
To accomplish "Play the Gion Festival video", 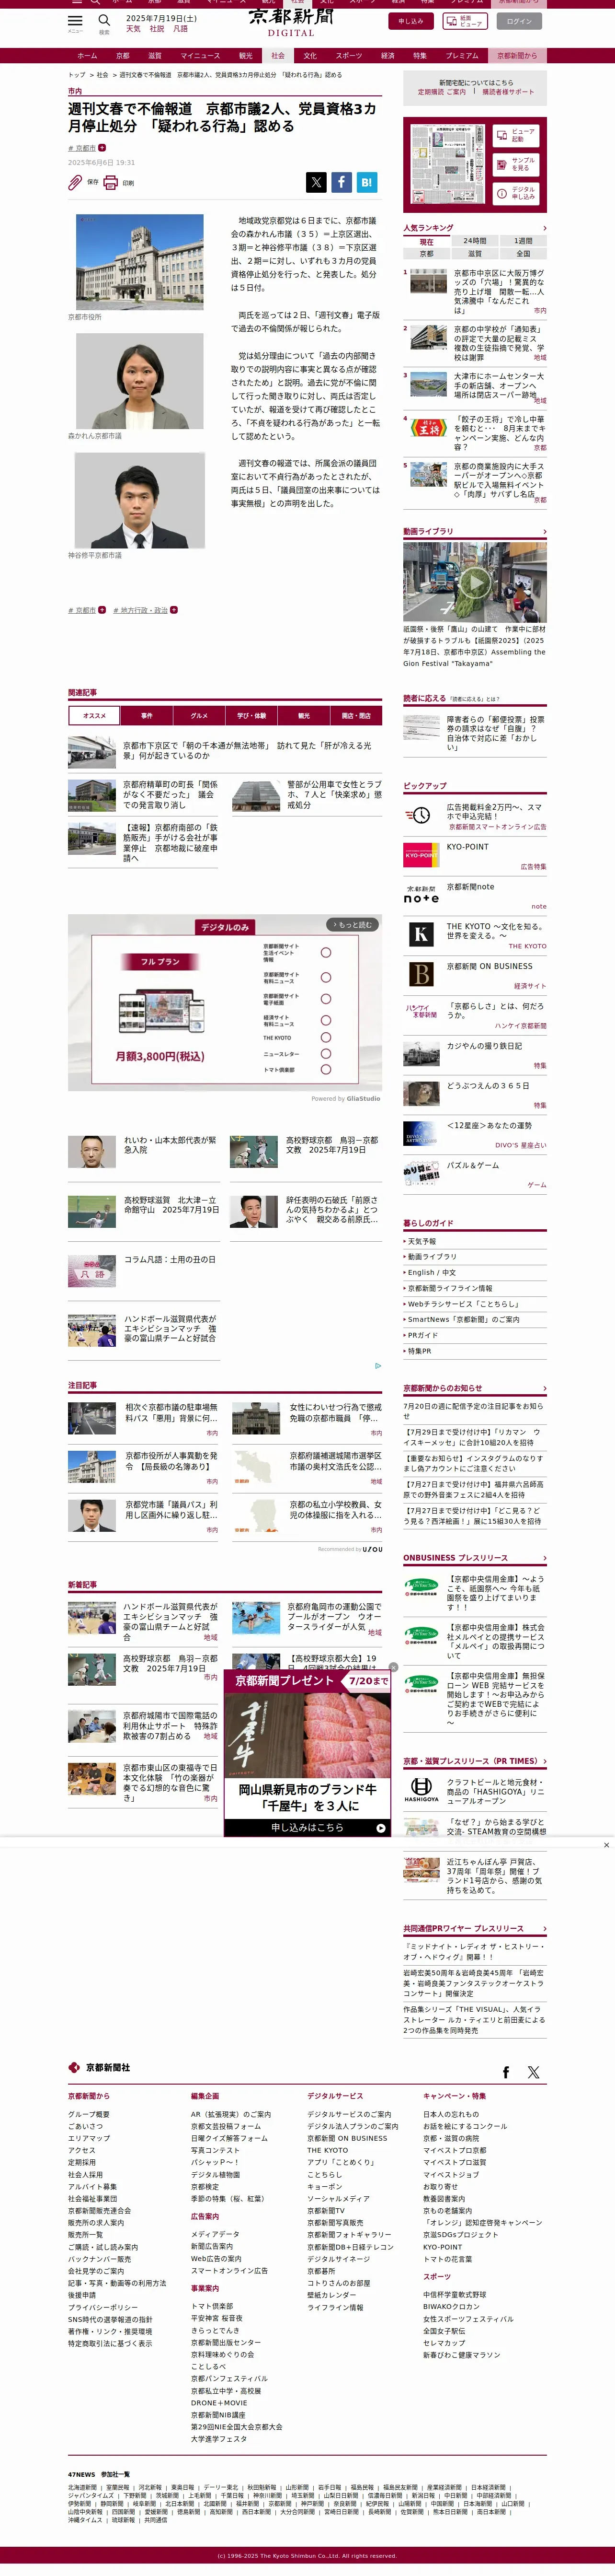I will (474, 582).
